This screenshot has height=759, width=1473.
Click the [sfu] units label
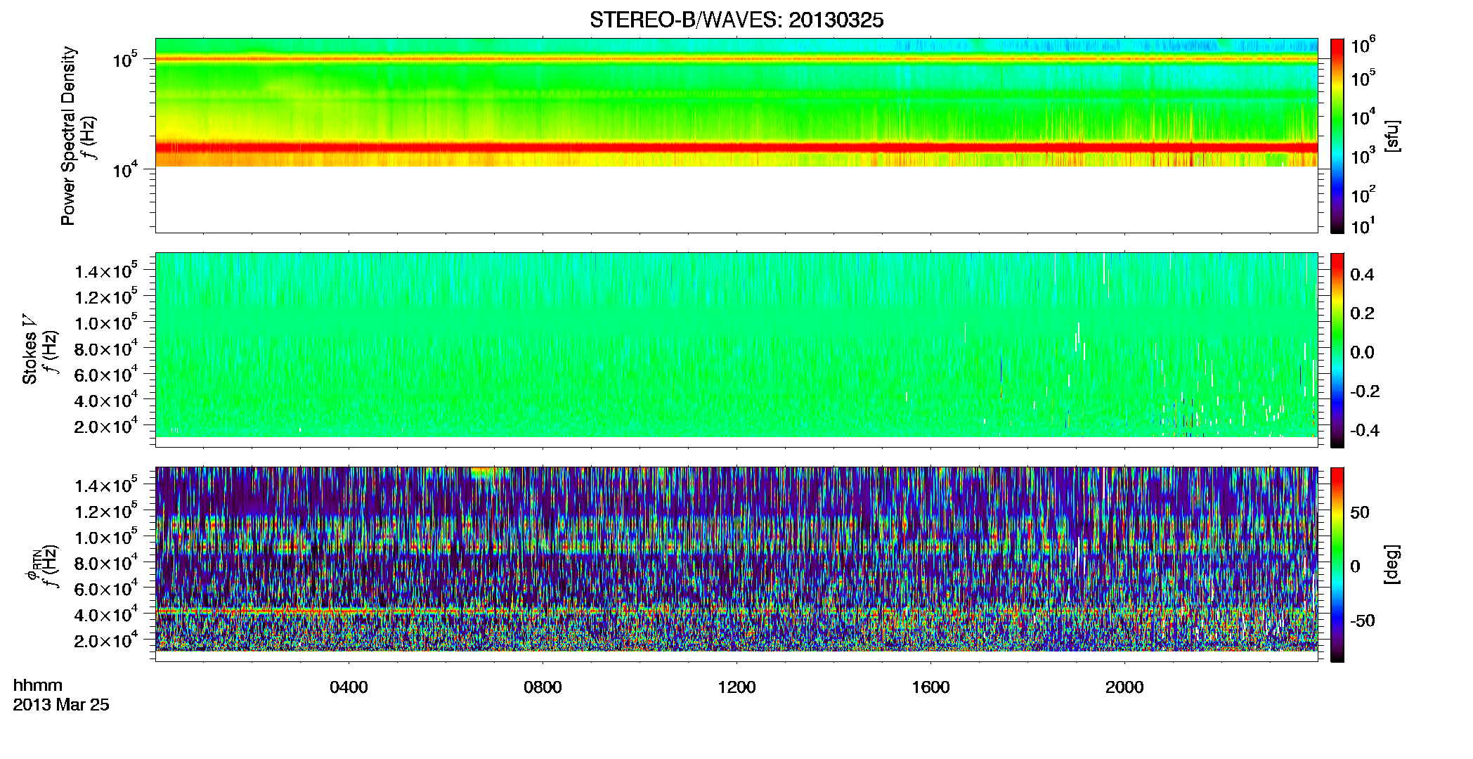point(1392,136)
